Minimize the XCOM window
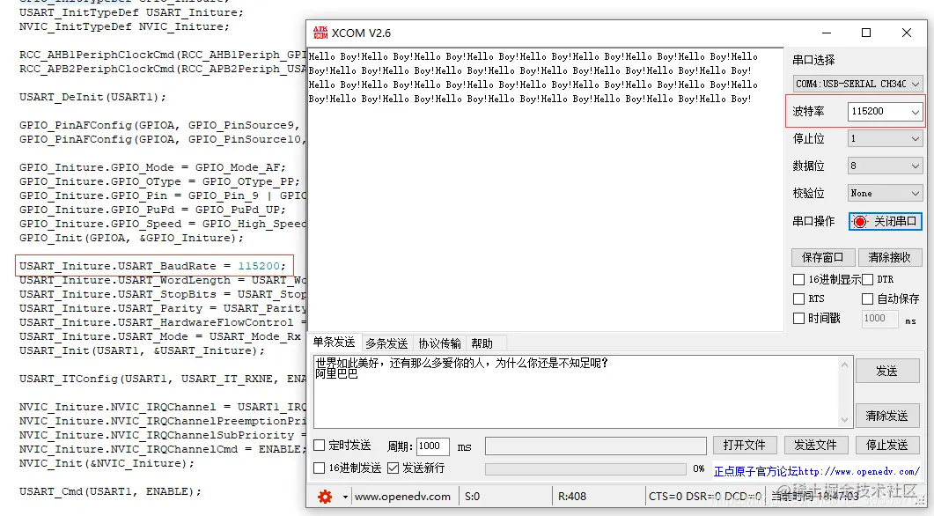The width and height of the screenshot is (934, 516). 827,33
